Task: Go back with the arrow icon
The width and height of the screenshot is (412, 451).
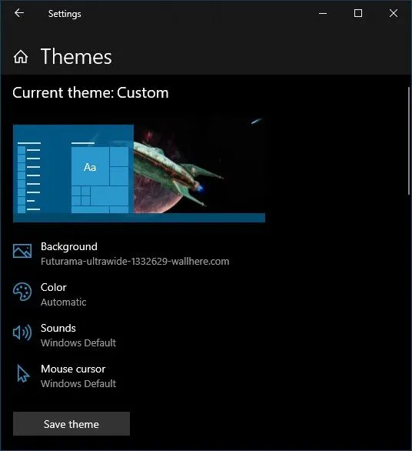Action: click(19, 13)
